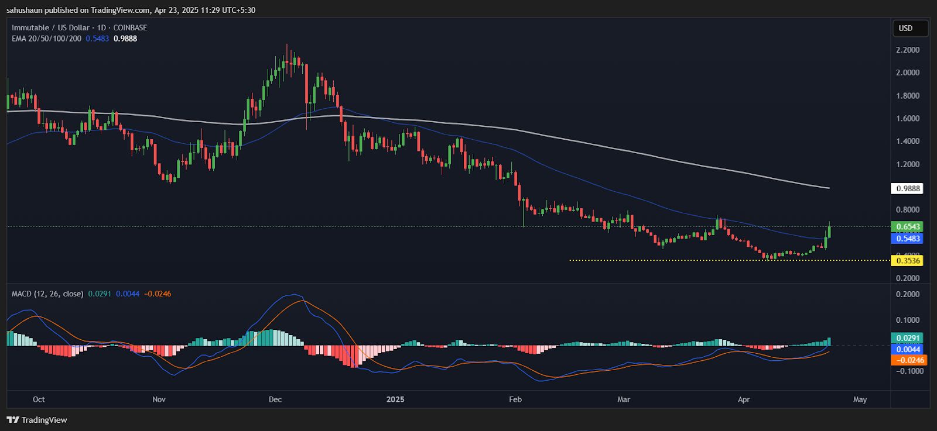This screenshot has height=431, width=937.
Task: Click the yellow 0.3536 support level tag
Action: click(x=907, y=261)
